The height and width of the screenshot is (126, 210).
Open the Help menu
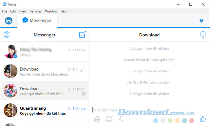point(64,11)
